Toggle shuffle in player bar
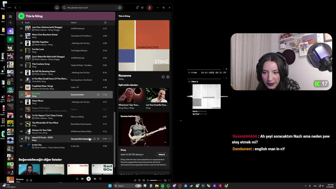Image resolution: width=336 pixels, height=189 pixels. click(77, 179)
